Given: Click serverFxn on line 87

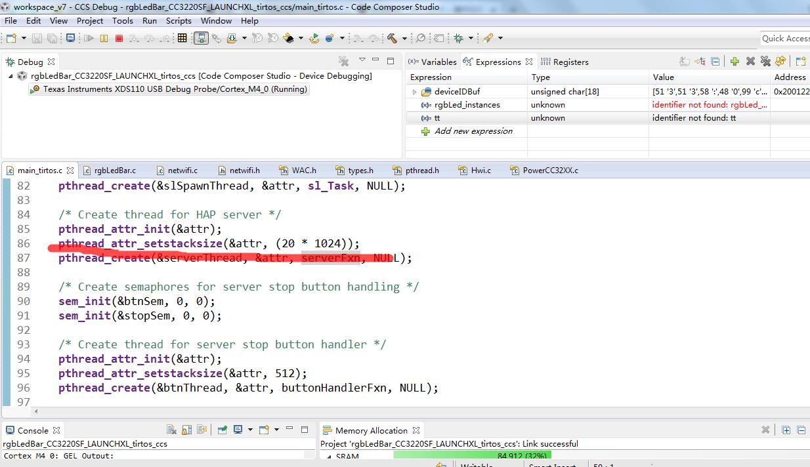Looking at the screenshot, I should (331, 258).
